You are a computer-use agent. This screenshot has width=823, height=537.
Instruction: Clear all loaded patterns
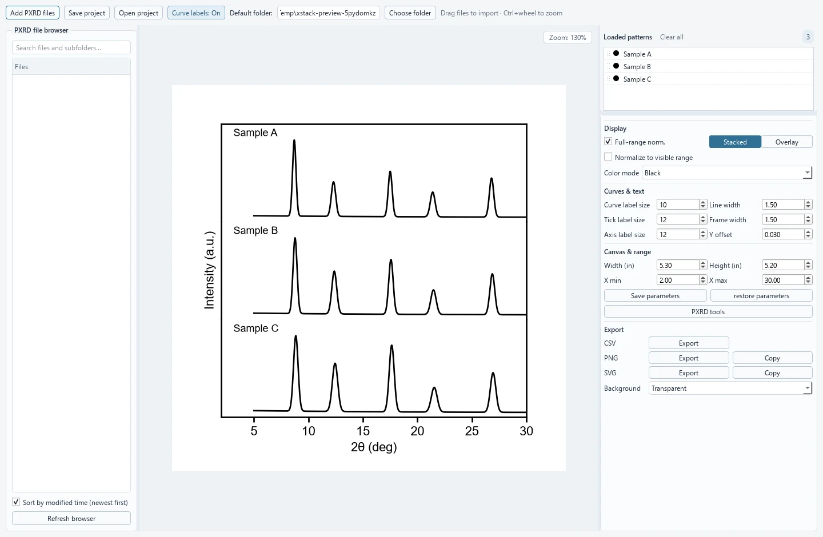(x=672, y=37)
